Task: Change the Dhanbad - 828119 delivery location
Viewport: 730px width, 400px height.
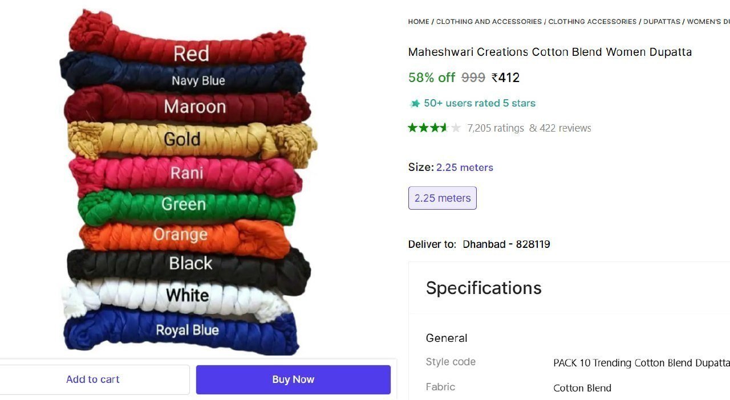Action: click(x=506, y=244)
